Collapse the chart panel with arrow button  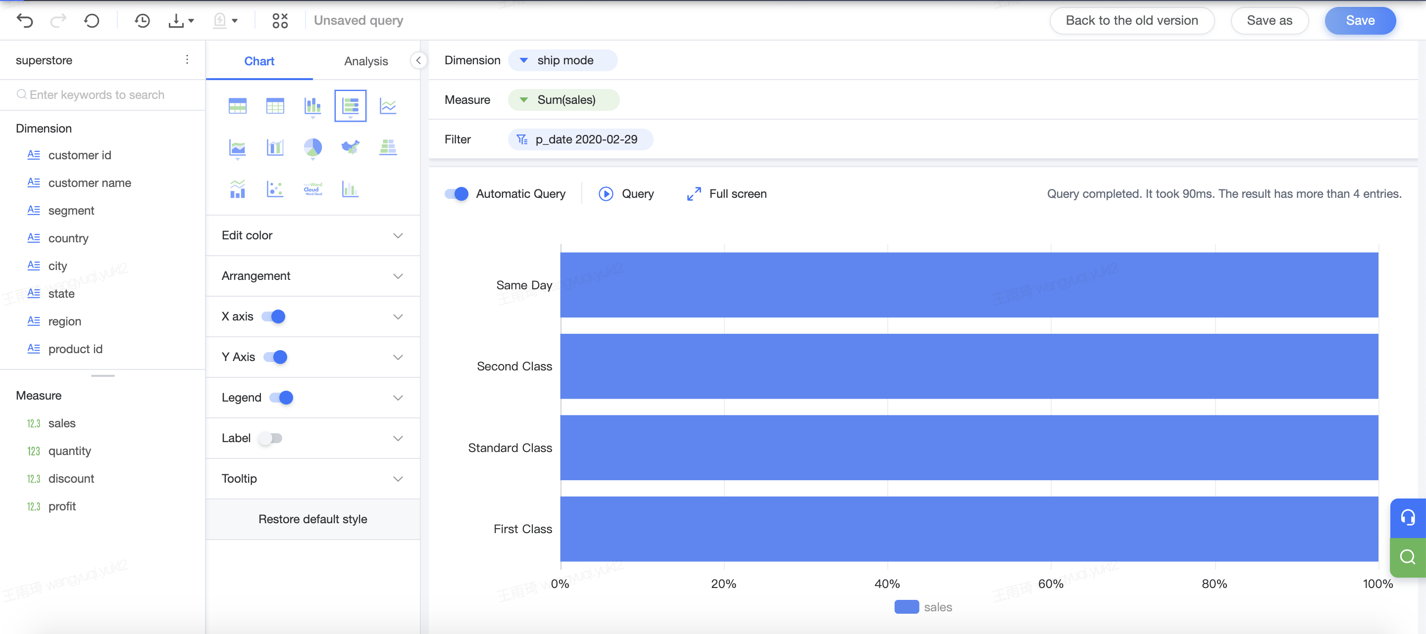(418, 60)
